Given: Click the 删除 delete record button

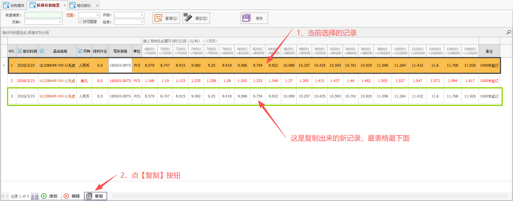Looking at the screenshot, I should click(72, 196).
